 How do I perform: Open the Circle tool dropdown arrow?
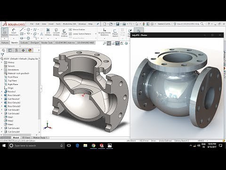(31, 29)
